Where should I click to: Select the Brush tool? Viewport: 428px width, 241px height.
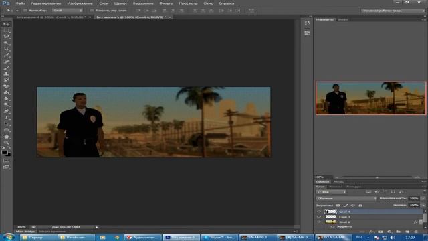(6, 68)
